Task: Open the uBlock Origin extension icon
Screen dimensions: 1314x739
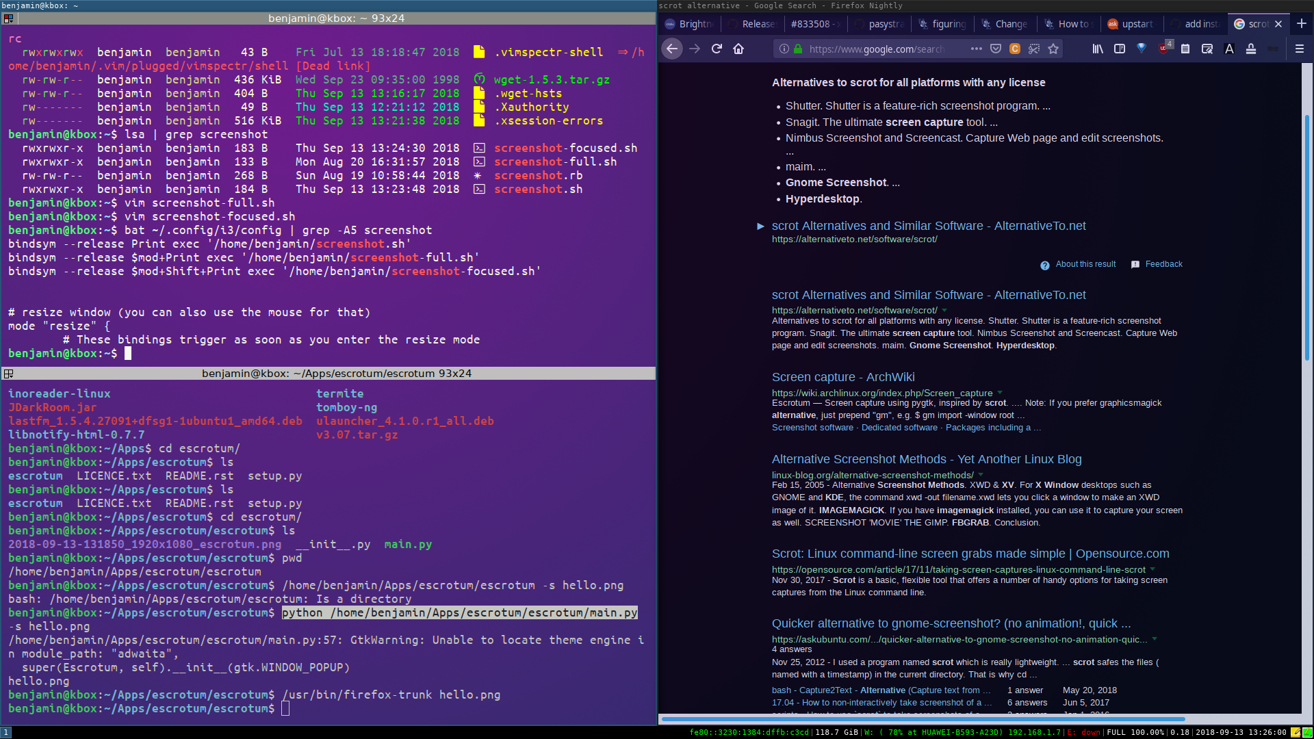Action: click(x=1165, y=48)
